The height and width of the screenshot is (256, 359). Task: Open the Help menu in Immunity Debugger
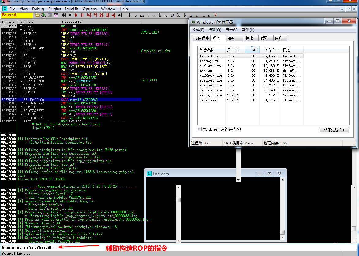(124, 9)
